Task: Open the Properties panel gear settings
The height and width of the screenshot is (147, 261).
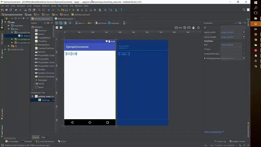Action: pos(240,23)
